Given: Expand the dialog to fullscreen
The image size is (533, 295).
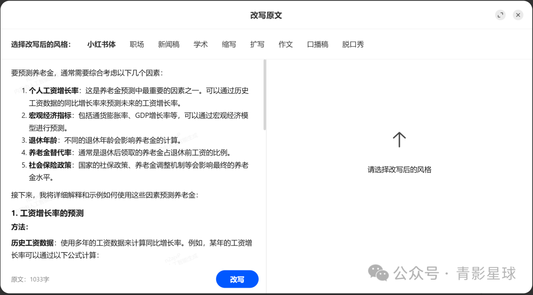Looking at the screenshot, I should pos(500,15).
